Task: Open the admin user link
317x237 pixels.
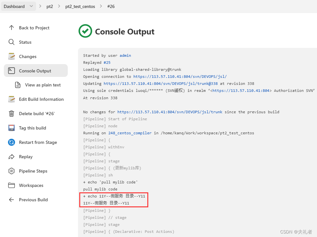Action: [x=125, y=56]
